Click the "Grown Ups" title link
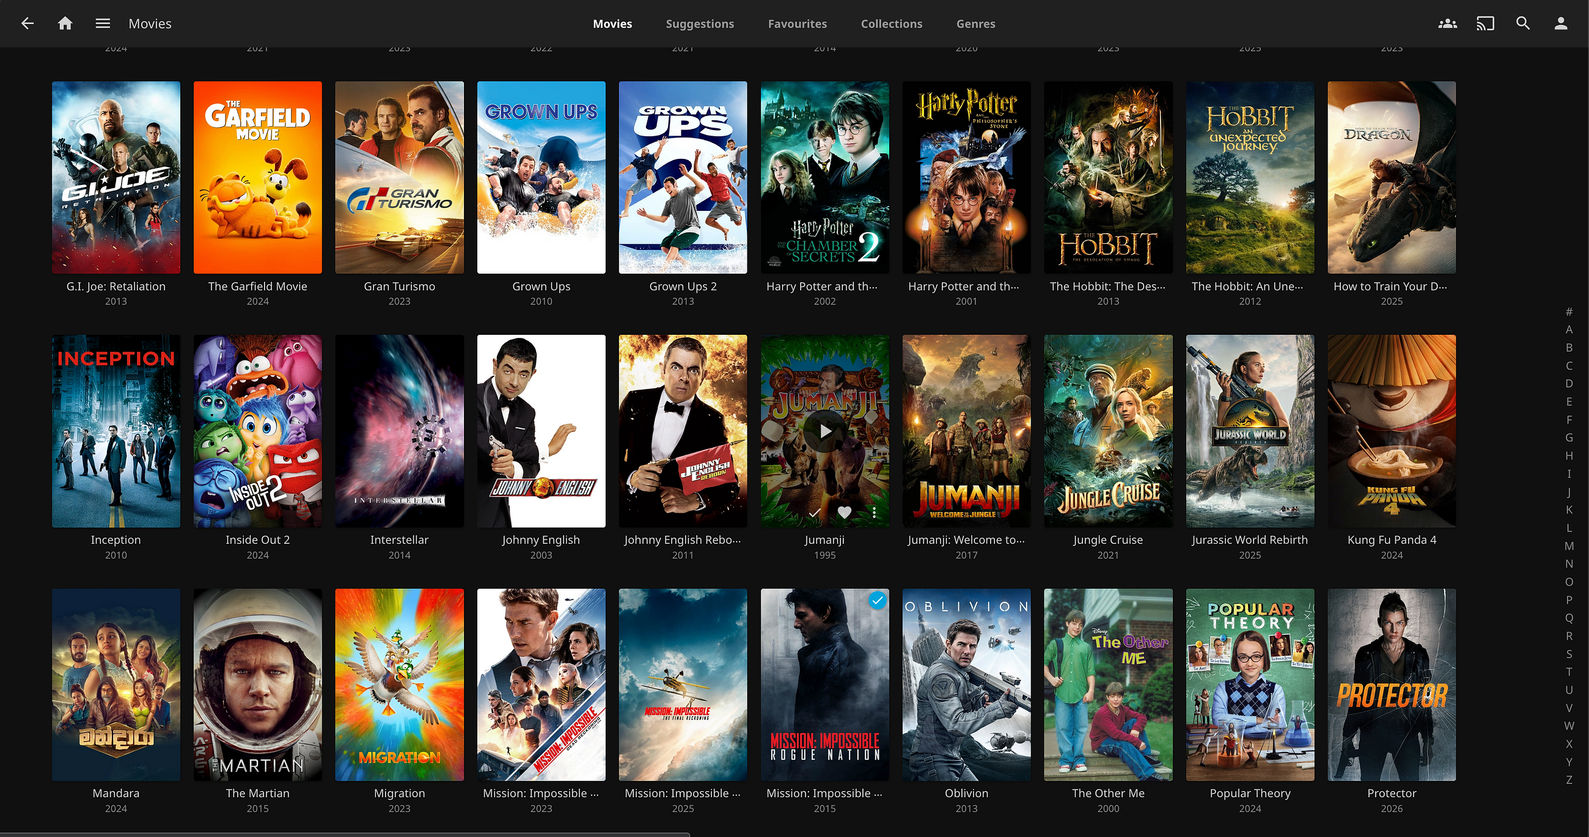Image resolution: width=1589 pixels, height=837 pixels. (541, 286)
